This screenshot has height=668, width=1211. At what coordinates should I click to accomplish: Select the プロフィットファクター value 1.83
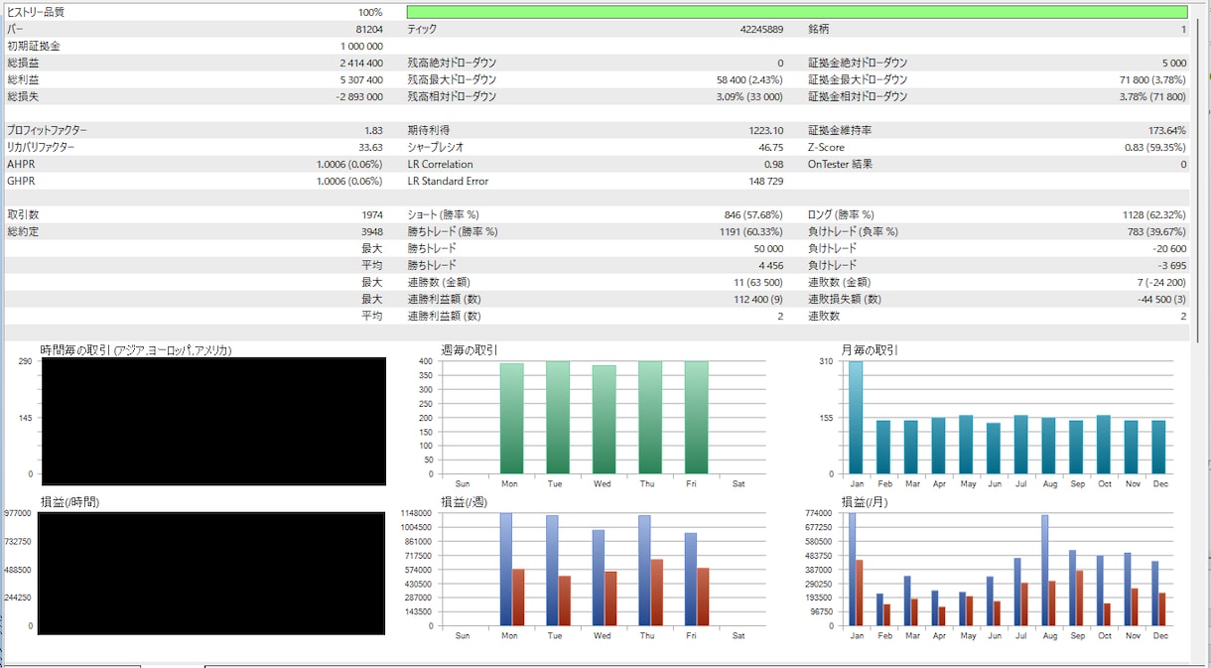[x=373, y=130]
